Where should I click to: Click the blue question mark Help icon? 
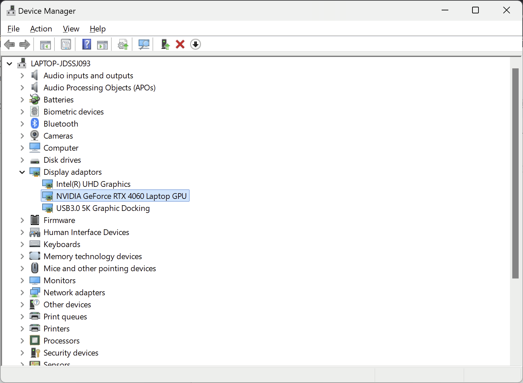[87, 44]
